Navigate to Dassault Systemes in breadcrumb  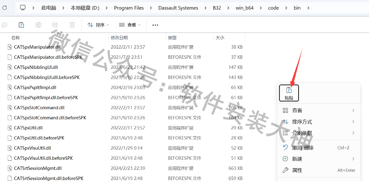[x=178, y=8]
